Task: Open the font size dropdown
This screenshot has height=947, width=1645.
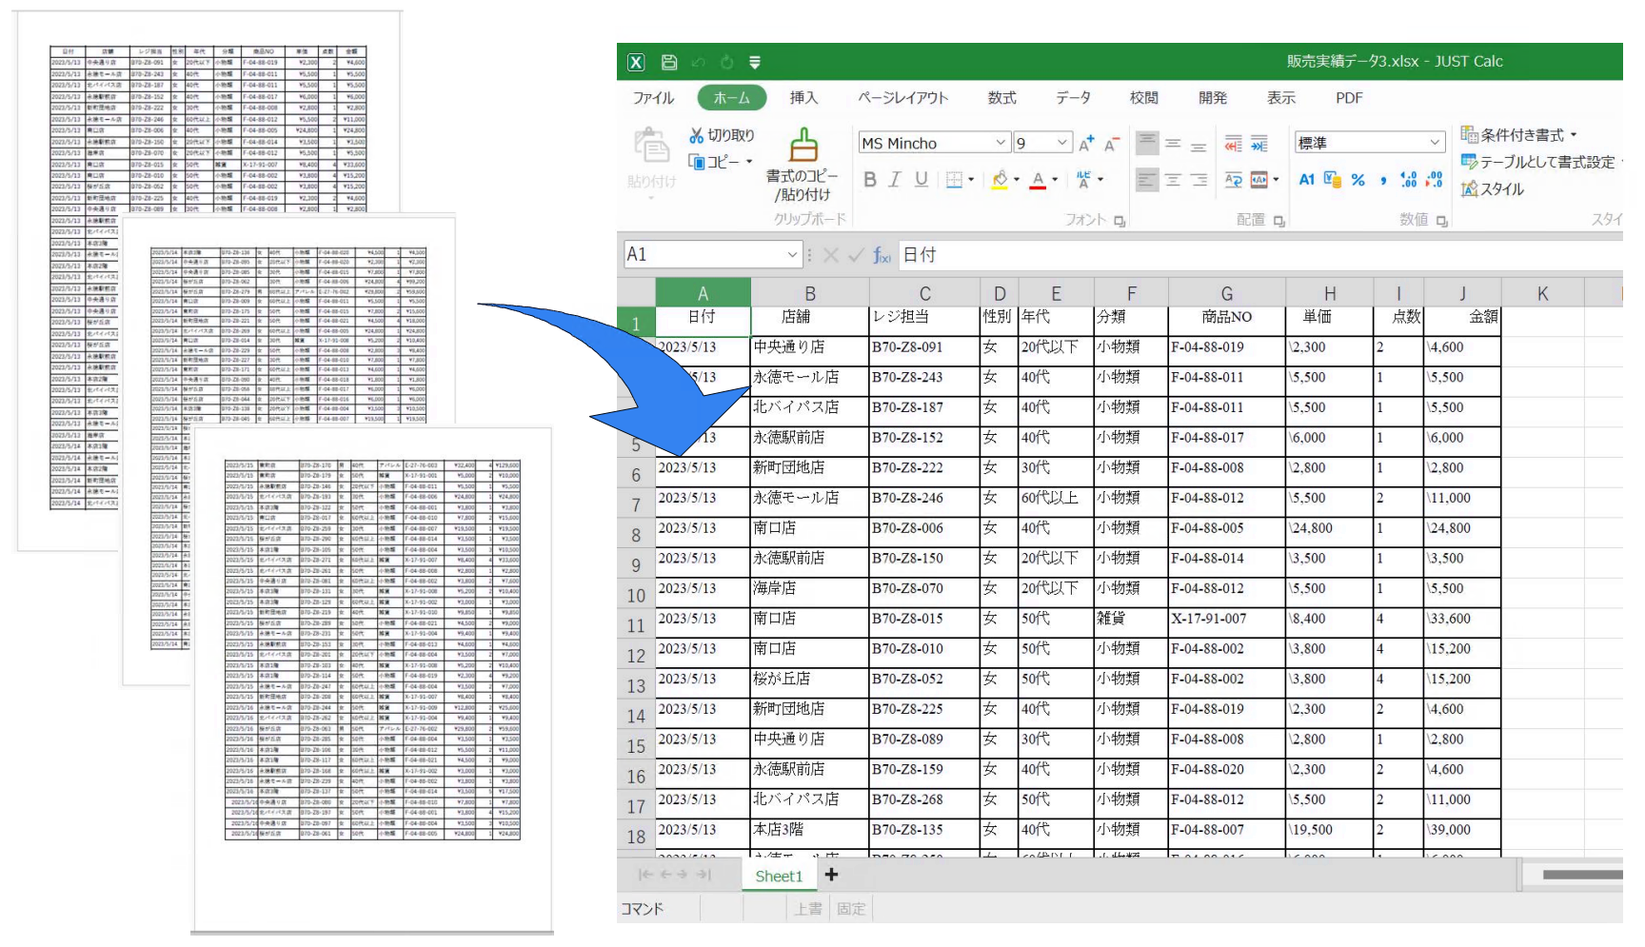Action: (1063, 143)
